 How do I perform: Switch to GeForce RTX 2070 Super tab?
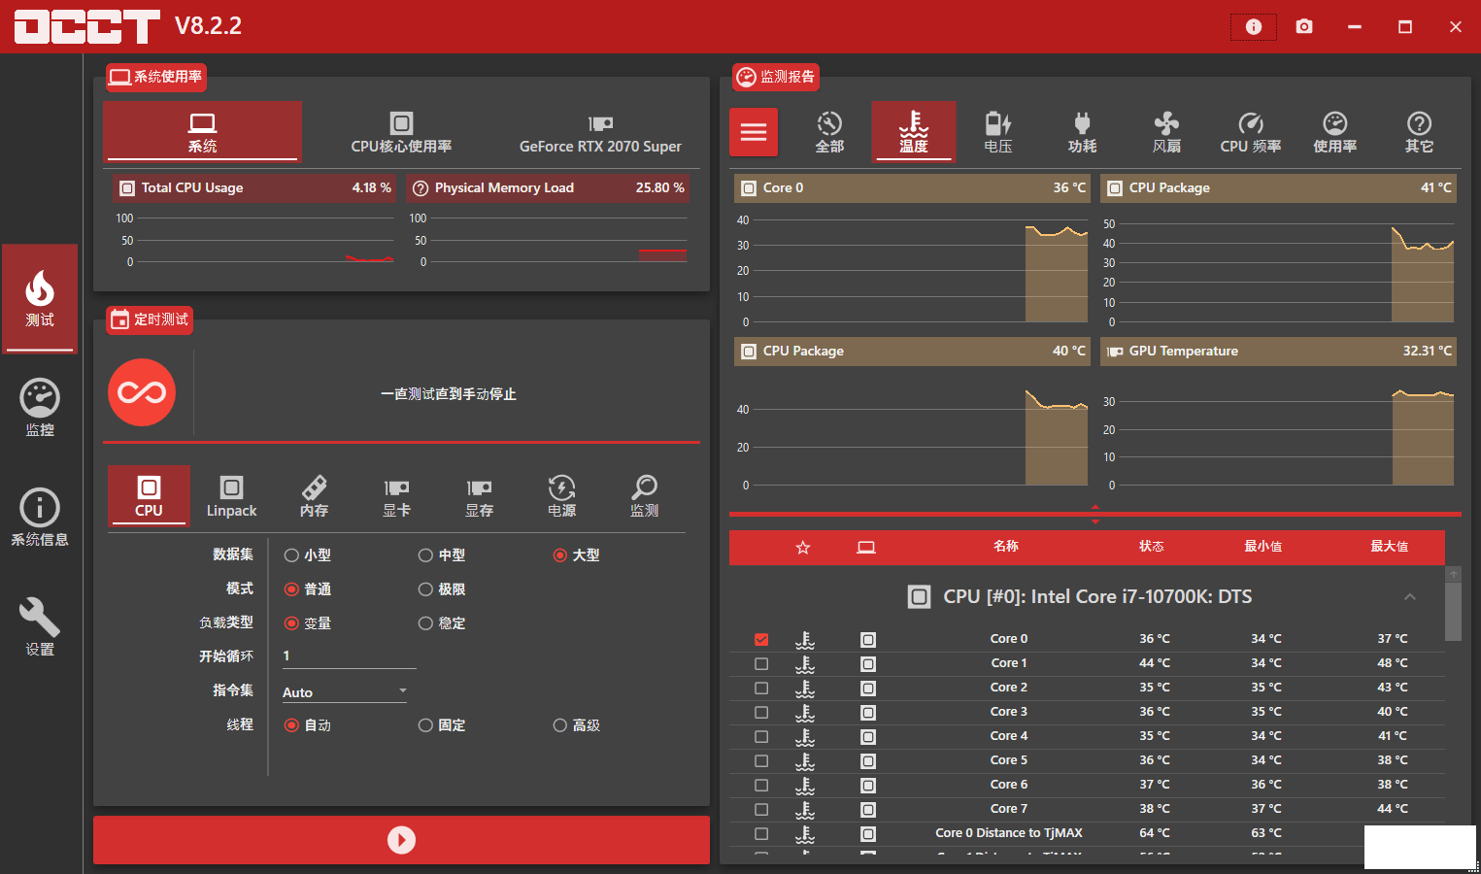coord(600,131)
